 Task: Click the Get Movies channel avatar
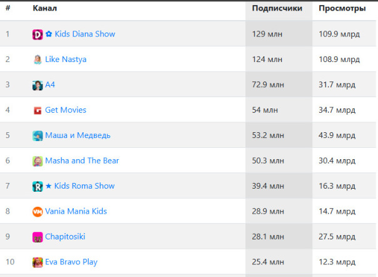[x=38, y=110]
